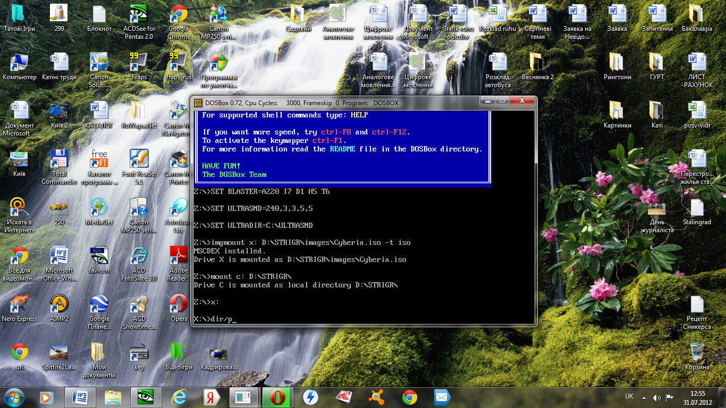726x408 pixels.
Task: Select the Веснянка 2 folder icon
Action: (537, 67)
